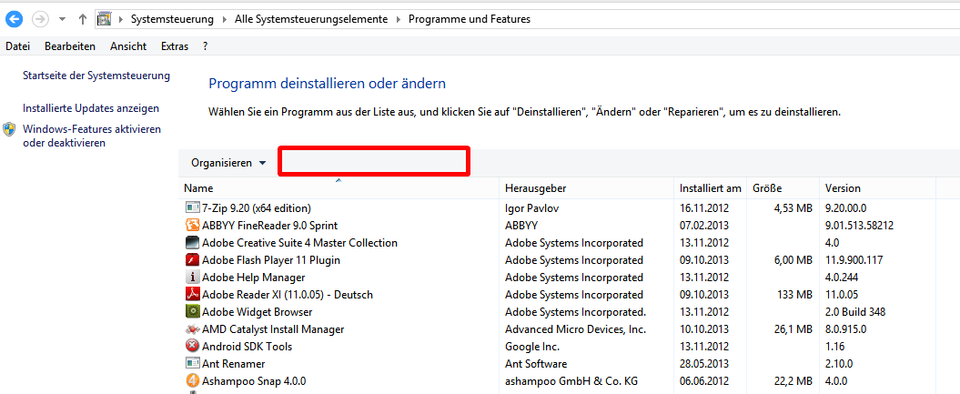Select the Alle Systemsteuerungselemente breadcrumb
Viewport: 960px width, 394px height.
[311, 19]
